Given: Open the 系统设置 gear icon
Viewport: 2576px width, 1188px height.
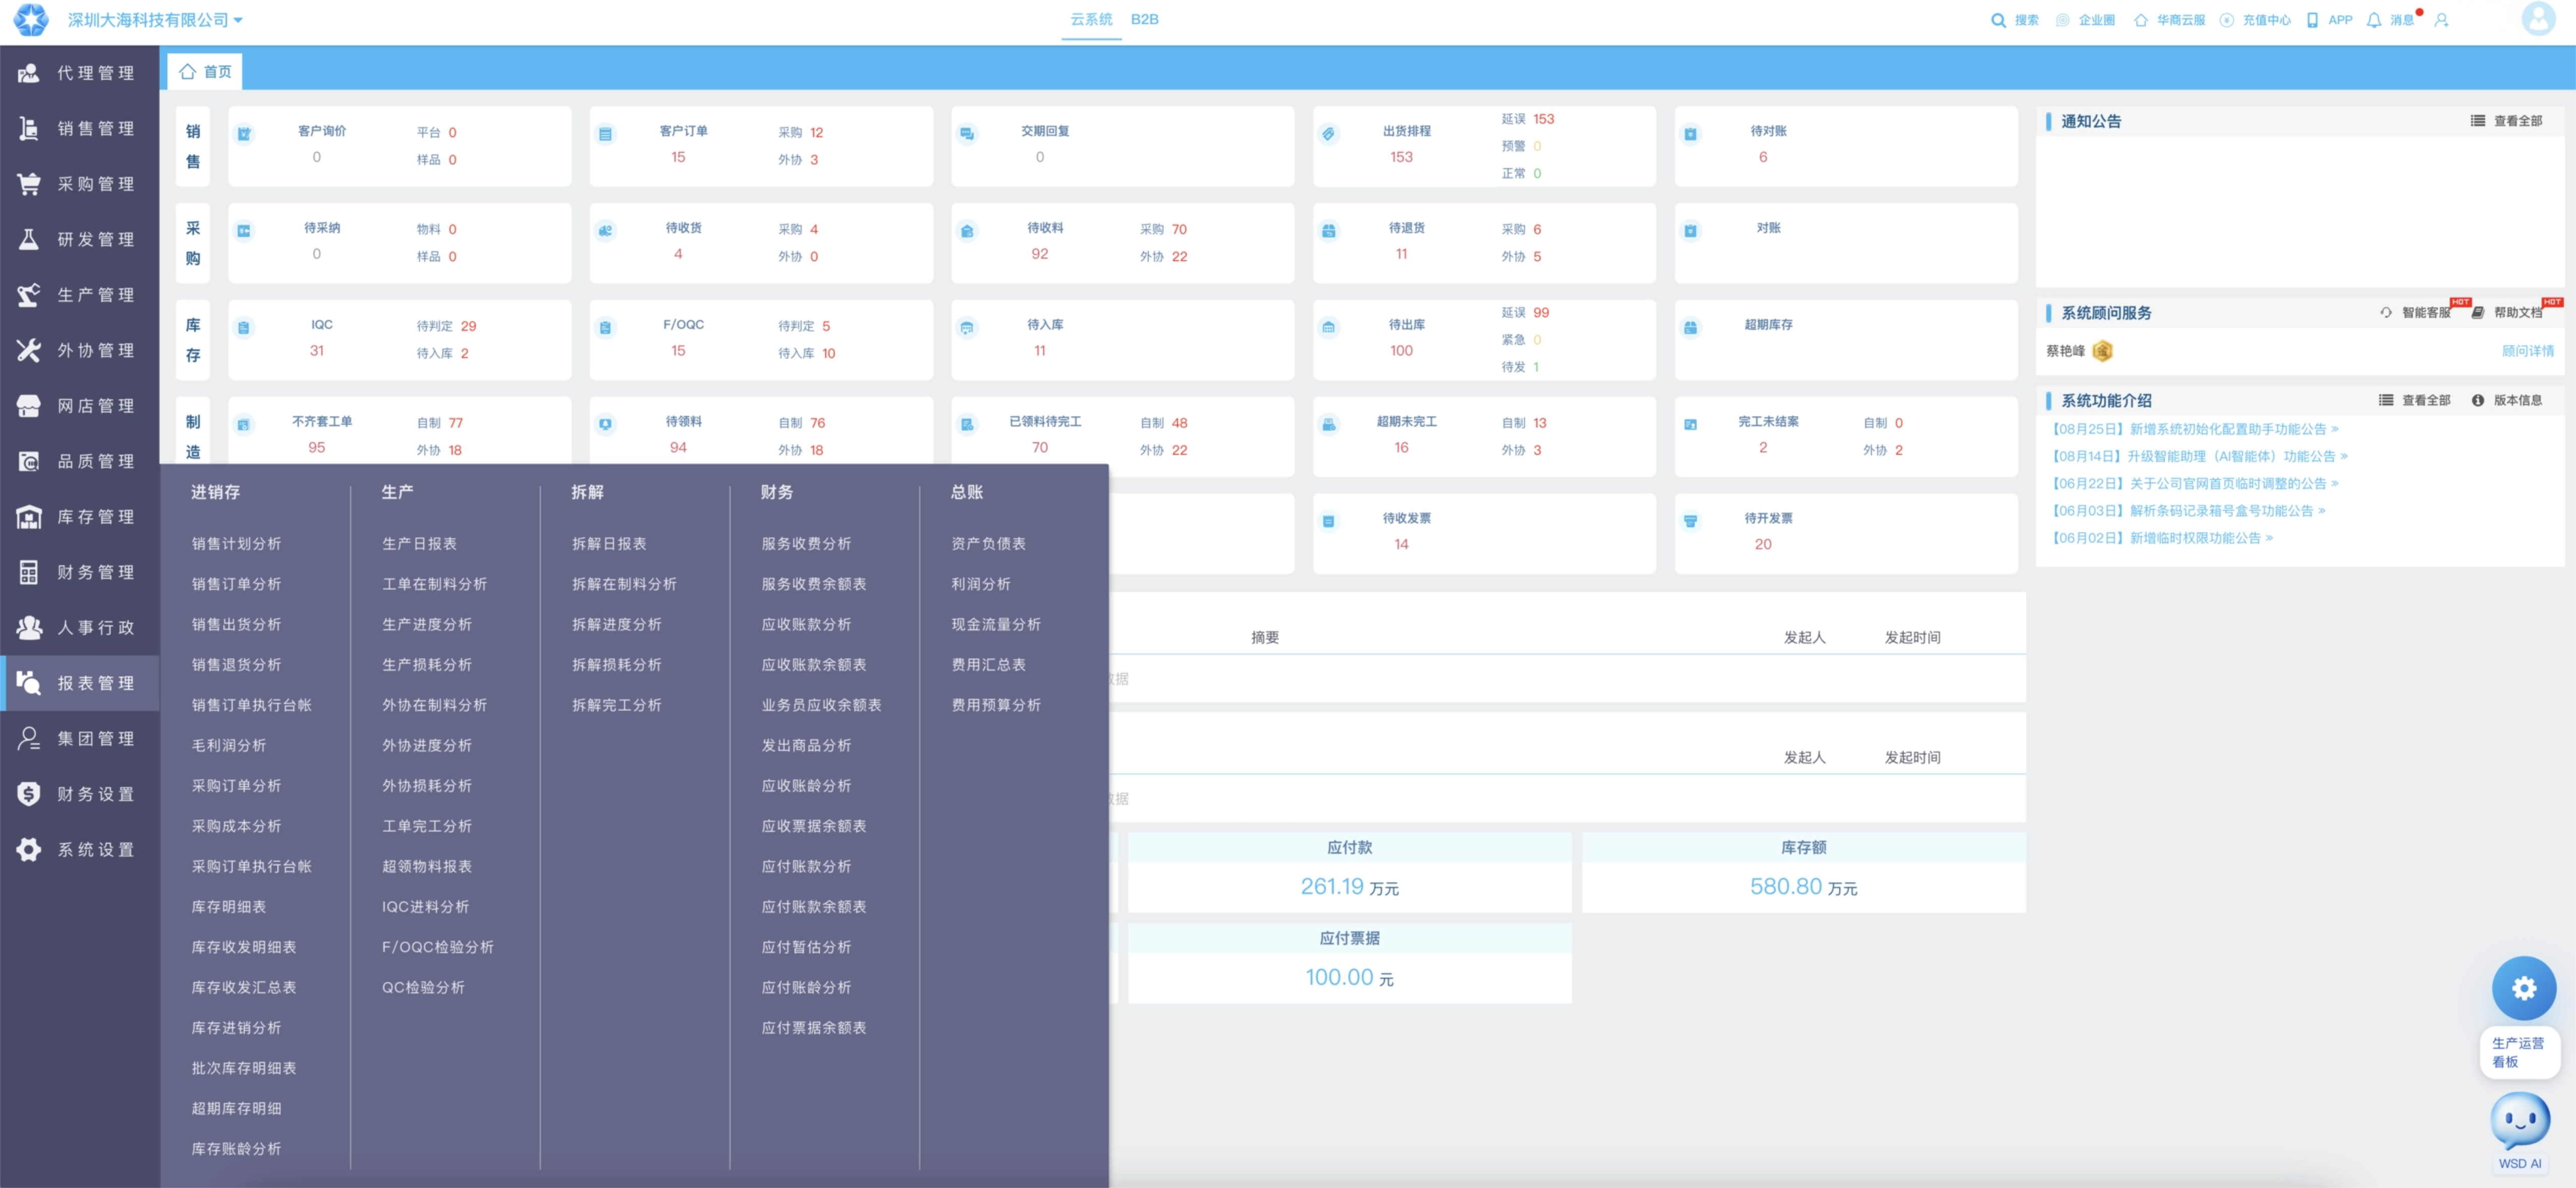Looking at the screenshot, I should point(29,849).
